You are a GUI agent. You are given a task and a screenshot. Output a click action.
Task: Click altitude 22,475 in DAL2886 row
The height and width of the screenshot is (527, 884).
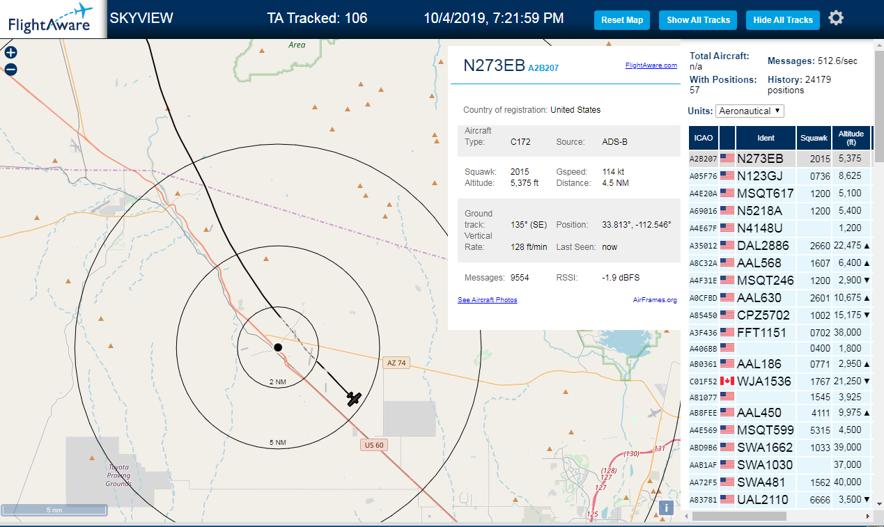coord(849,245)
